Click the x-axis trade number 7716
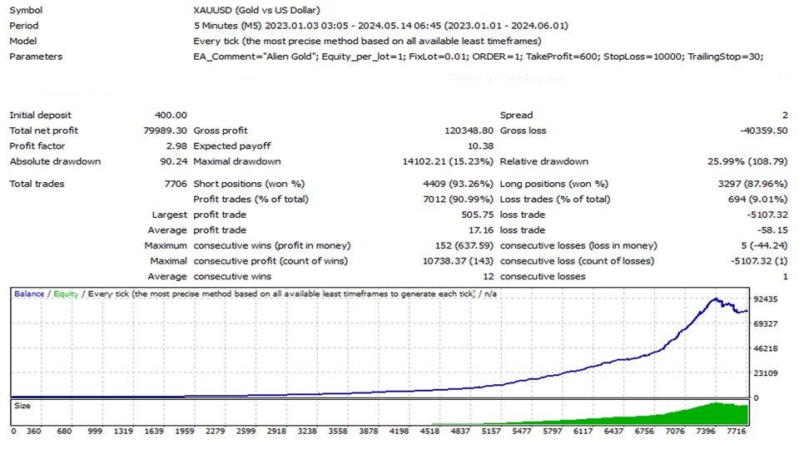Image resolution: width=799 pixels, height=449 pixels. [737, 432]
